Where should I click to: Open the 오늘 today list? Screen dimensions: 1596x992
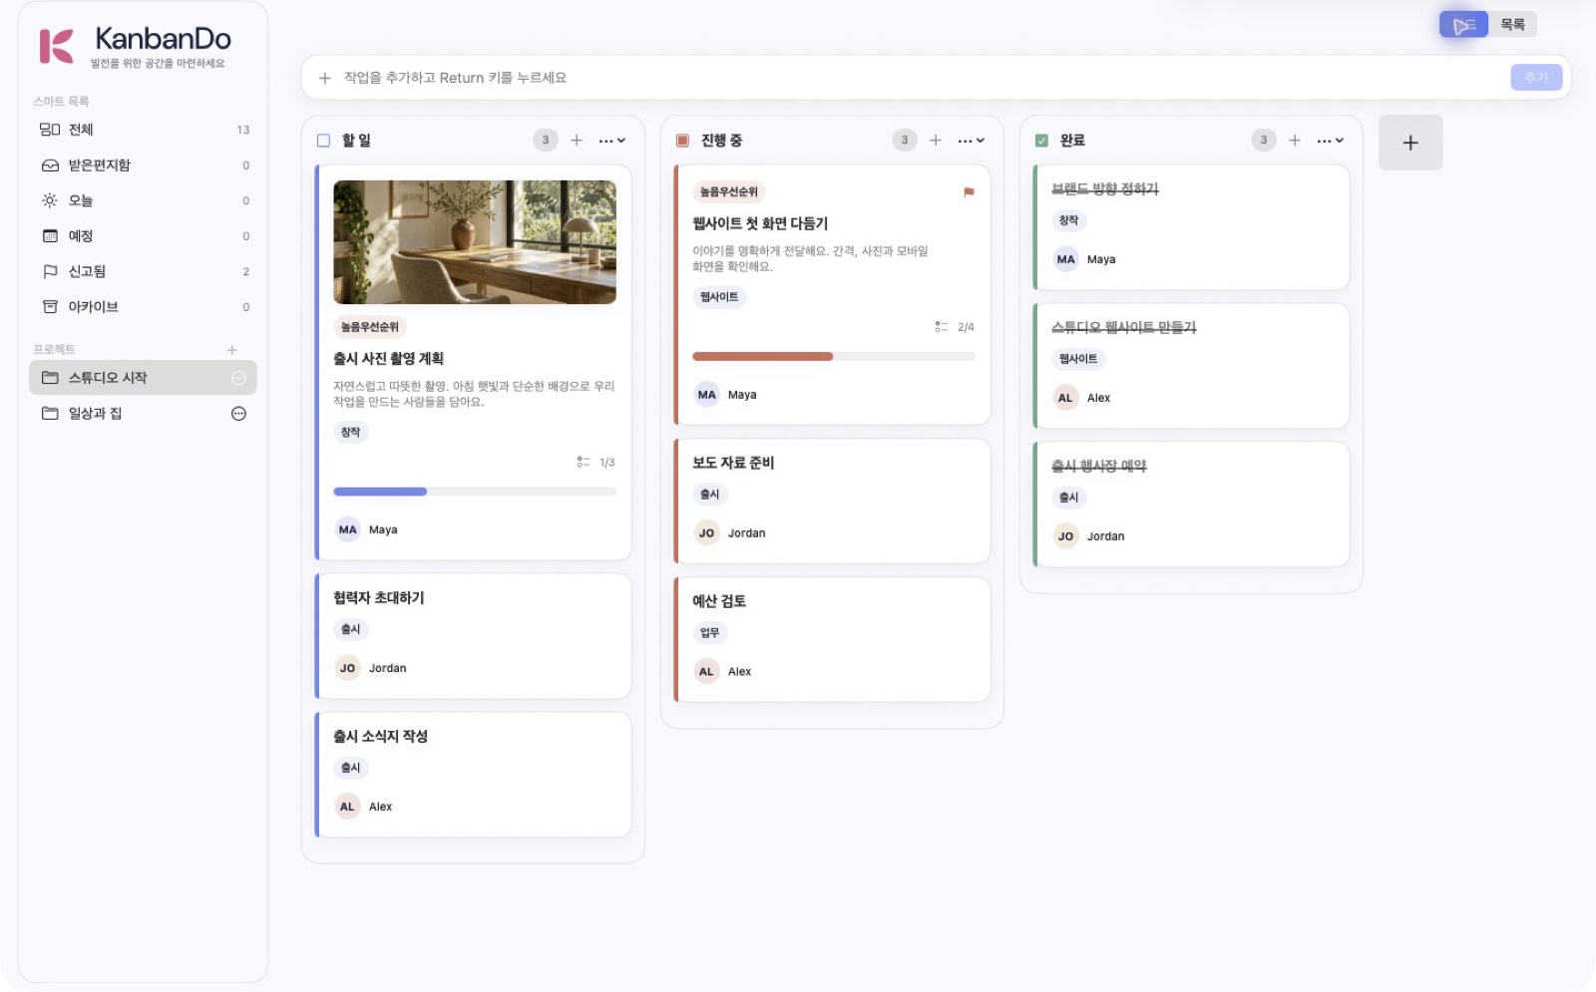pyautogui.click(x=143, y=200)
